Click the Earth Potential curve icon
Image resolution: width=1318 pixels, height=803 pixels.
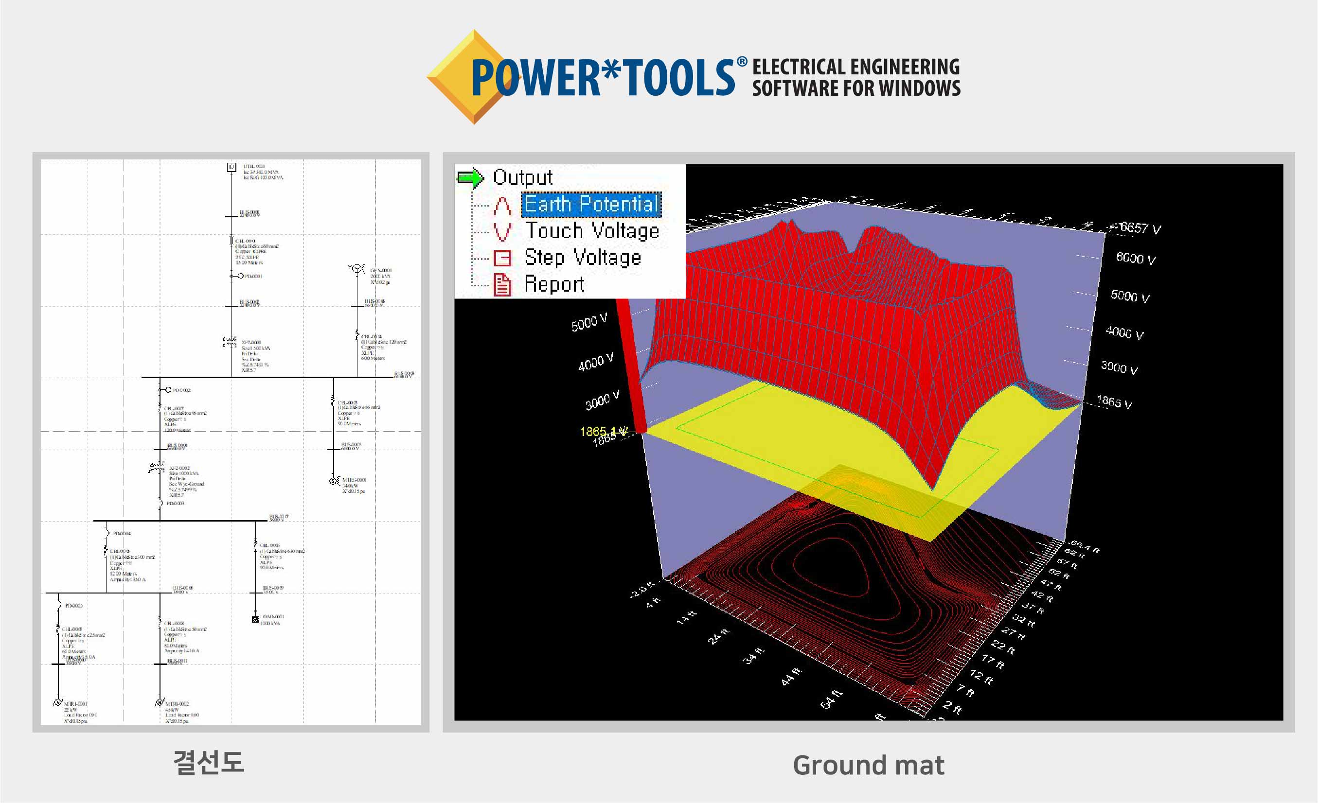502,205
